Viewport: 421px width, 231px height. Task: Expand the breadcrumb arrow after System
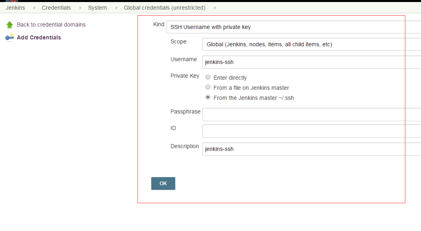[116, 8]
